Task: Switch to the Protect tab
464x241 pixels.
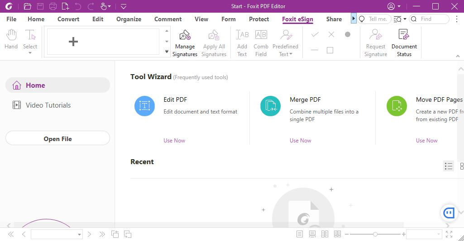Action: point(259,19)
